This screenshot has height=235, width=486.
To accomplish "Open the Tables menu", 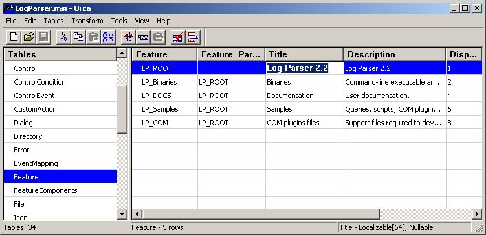I will (54, 21).
